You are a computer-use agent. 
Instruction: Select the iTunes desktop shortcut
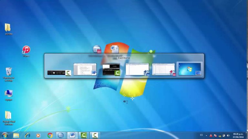[26, 51]
